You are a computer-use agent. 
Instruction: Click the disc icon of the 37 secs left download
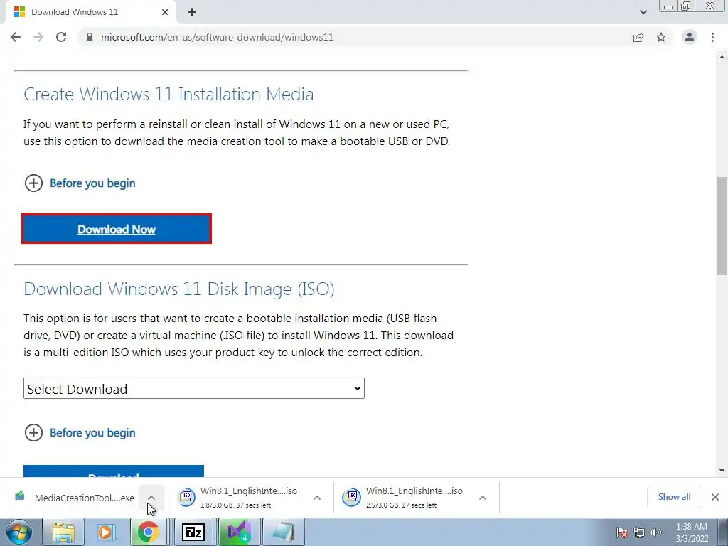187,497
